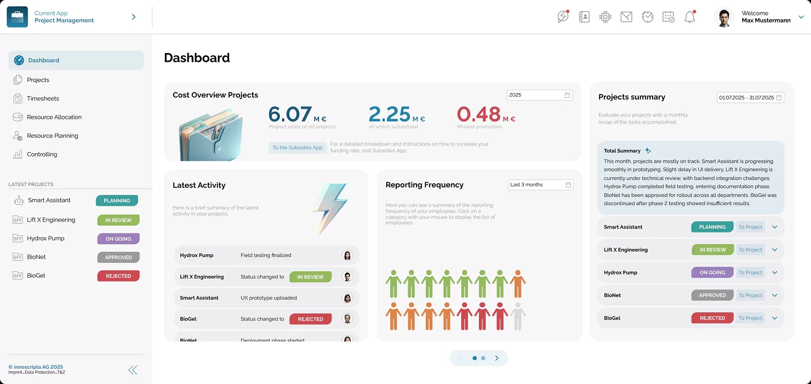Viewport: 811px width, 384px height.
Task: Open Lift X Engineering in latest projects
Action: 51,220
